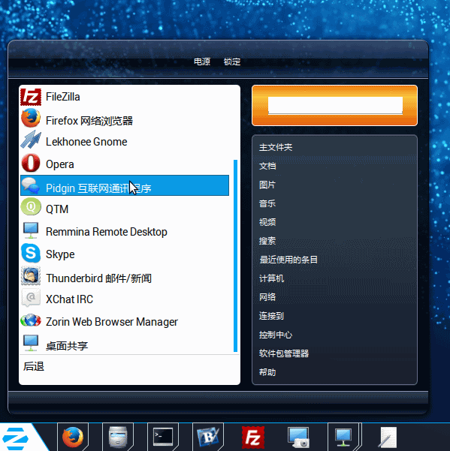Open Zorin Web Browser Manager

click(125, 322)
